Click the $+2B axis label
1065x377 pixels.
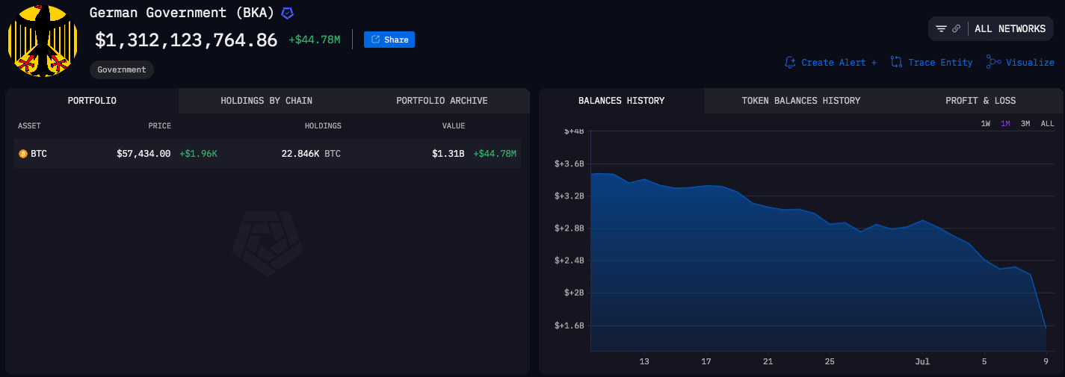[572, 293]
